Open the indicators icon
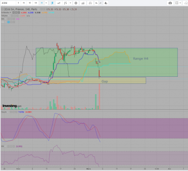188x171 pixels. (x=59, y=3)
